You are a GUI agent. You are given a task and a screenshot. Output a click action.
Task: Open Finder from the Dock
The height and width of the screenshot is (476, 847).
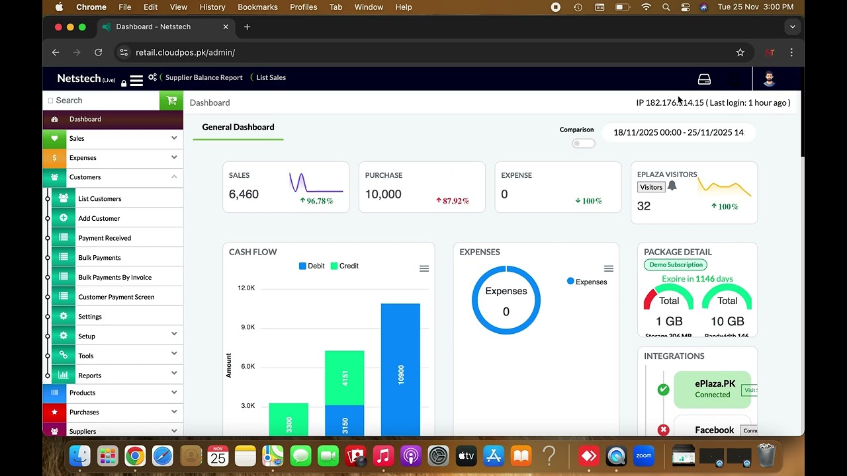81,456
